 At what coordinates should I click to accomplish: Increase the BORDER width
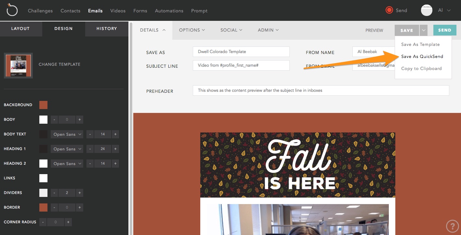[x=79, y=207]
